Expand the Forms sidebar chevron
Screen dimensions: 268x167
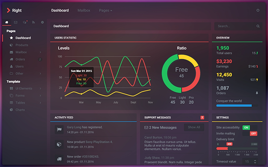pyautogui.click(x=40, y=95)
